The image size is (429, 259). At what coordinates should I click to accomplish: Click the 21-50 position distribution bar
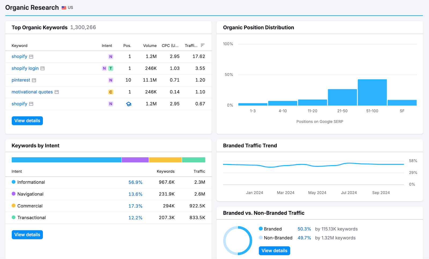point(342,97)
